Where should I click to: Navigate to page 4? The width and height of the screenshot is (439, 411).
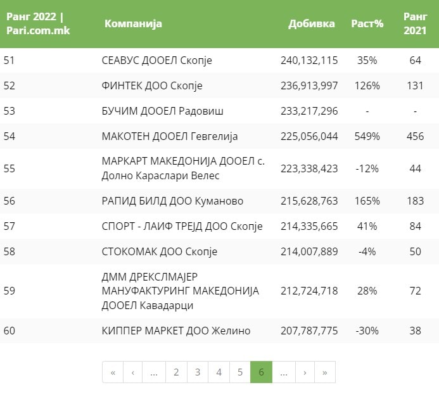219,372
